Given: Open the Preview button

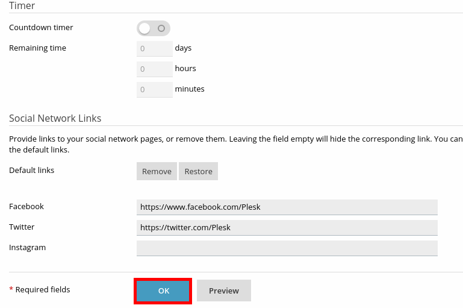Looking at the screenshot, I should pos(224,291).
